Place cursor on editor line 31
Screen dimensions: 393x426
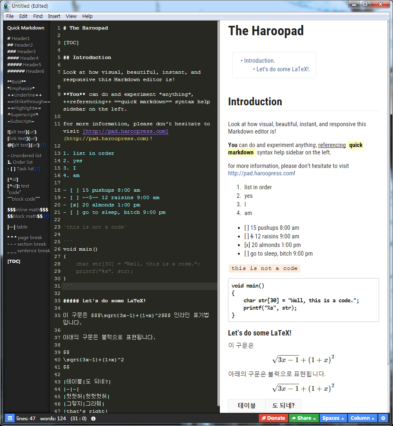point(139,286)
